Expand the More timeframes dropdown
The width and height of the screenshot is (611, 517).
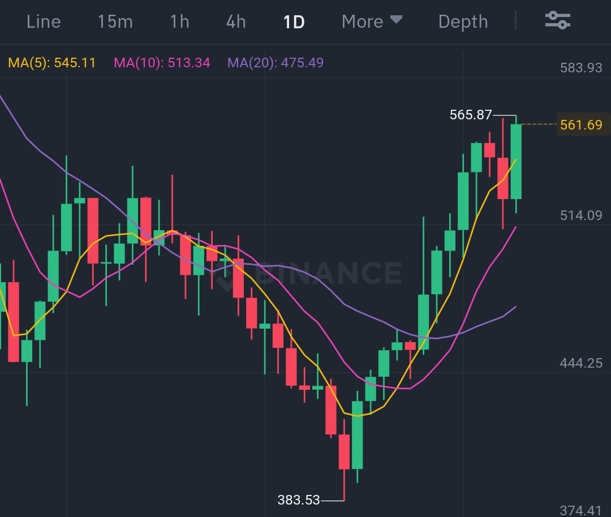tap(372, 21)
